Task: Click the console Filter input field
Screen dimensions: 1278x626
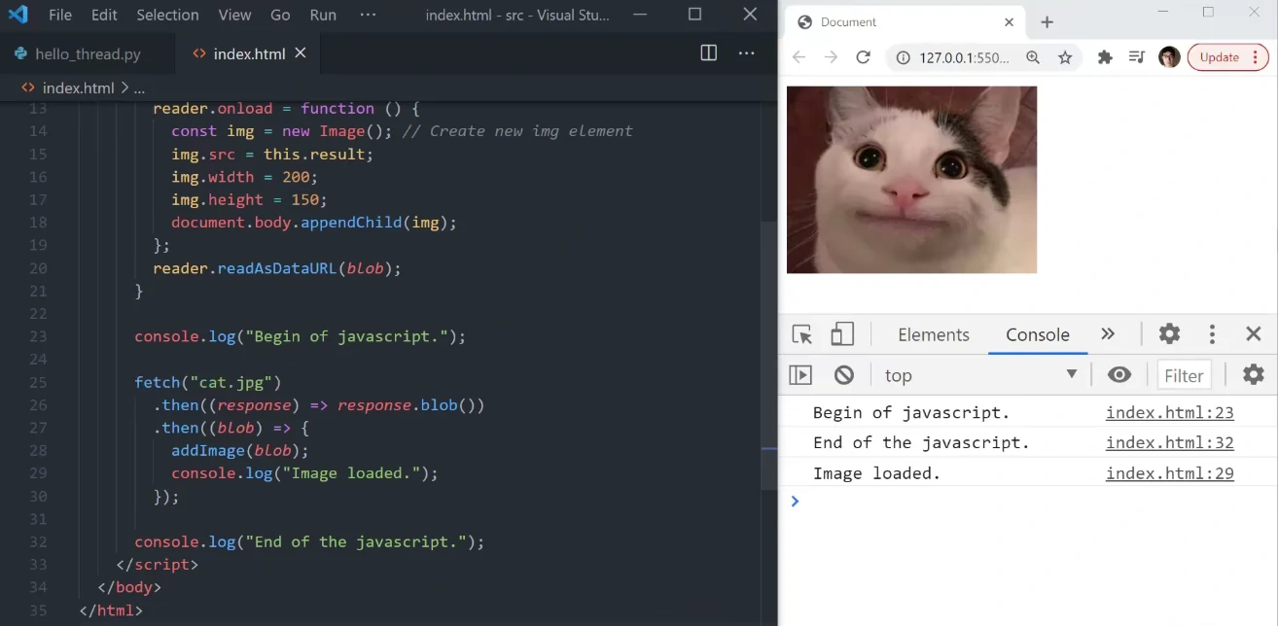Action: tap(1184, 375)
